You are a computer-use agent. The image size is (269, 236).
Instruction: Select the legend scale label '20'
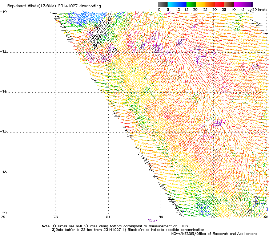pyautogui.click(x=195, y=10)
